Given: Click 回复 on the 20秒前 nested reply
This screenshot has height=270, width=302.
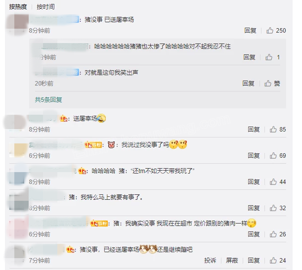Looking at the screenshot, I should point(248,84).
